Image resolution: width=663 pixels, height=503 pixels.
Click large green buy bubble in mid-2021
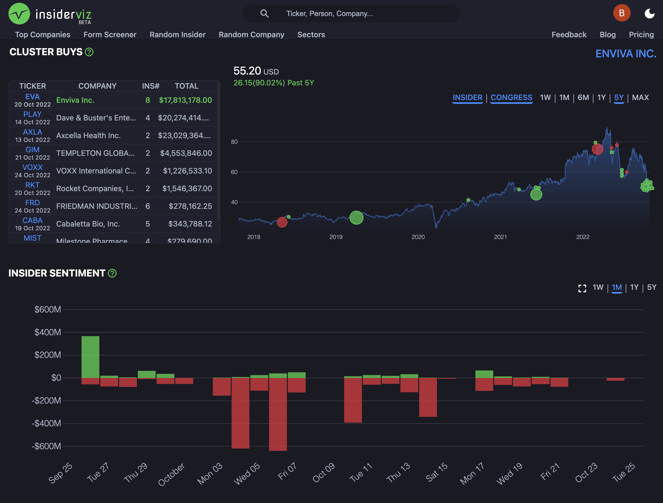536,195
